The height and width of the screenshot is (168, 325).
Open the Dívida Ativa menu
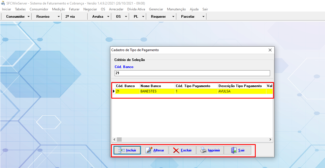136,9
